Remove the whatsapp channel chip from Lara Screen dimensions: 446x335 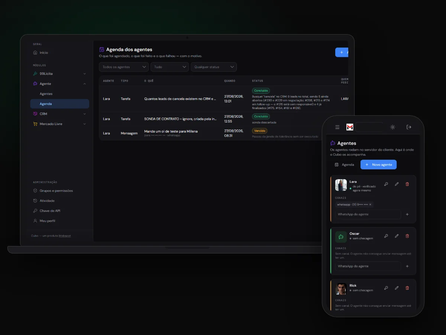(370, 204)
